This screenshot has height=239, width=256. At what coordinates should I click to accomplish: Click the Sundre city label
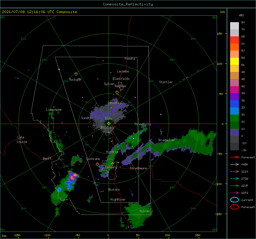coord(86,118)
